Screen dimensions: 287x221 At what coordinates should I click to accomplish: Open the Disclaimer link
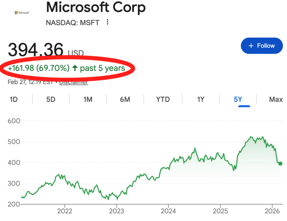tap(74, 82)
